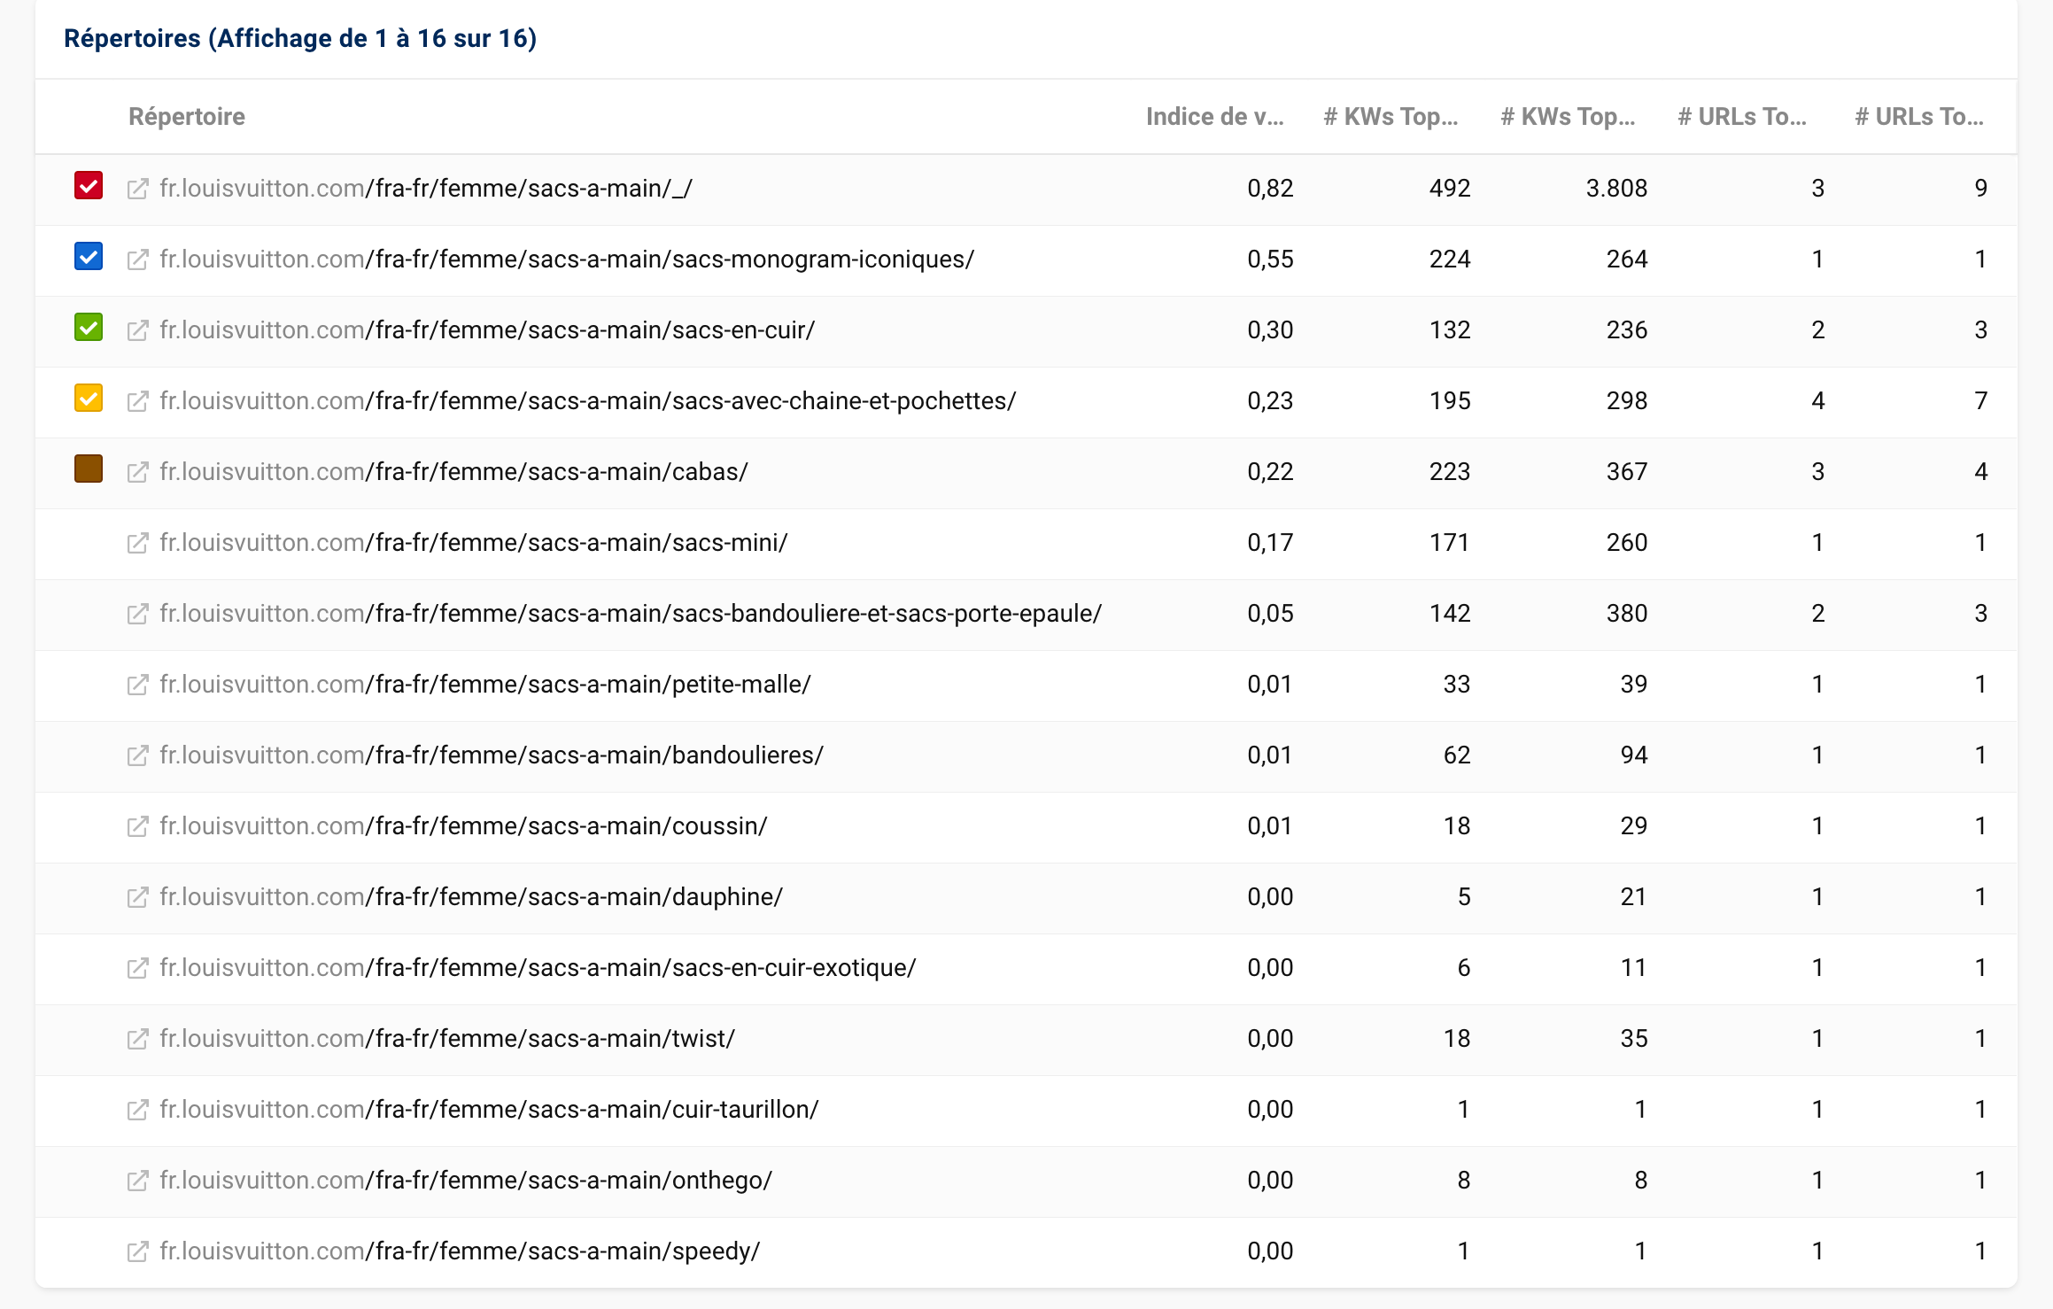
Task: Open the sacs-monogram-iconiques directory link
Action: [567, 259]
